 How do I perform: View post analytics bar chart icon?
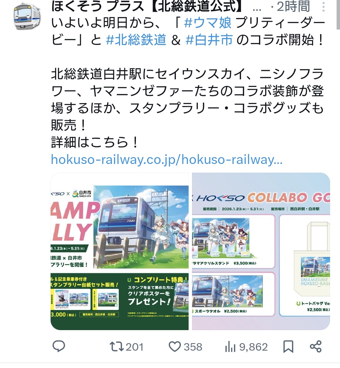tap(230, 347)
